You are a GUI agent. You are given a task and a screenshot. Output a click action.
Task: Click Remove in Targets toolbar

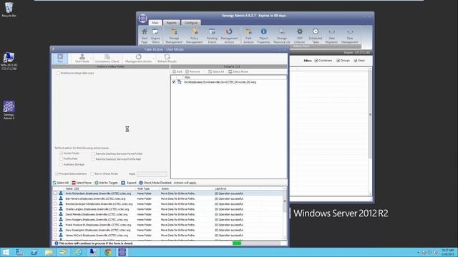[193, 71]
